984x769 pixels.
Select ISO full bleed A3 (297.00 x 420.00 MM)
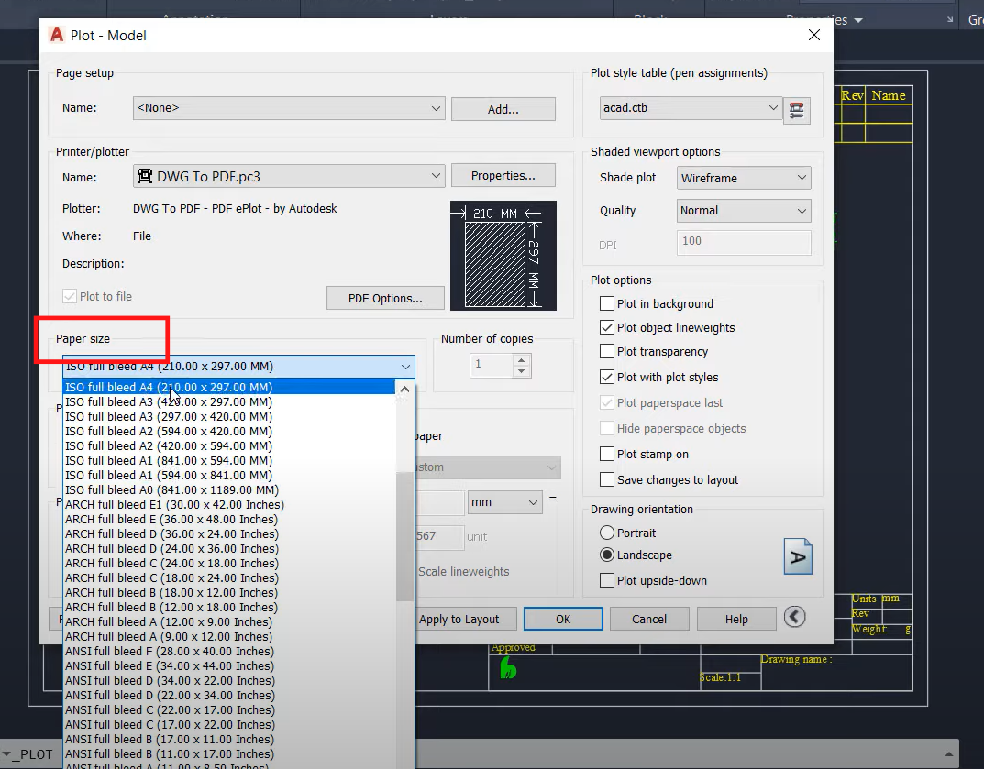229,416
